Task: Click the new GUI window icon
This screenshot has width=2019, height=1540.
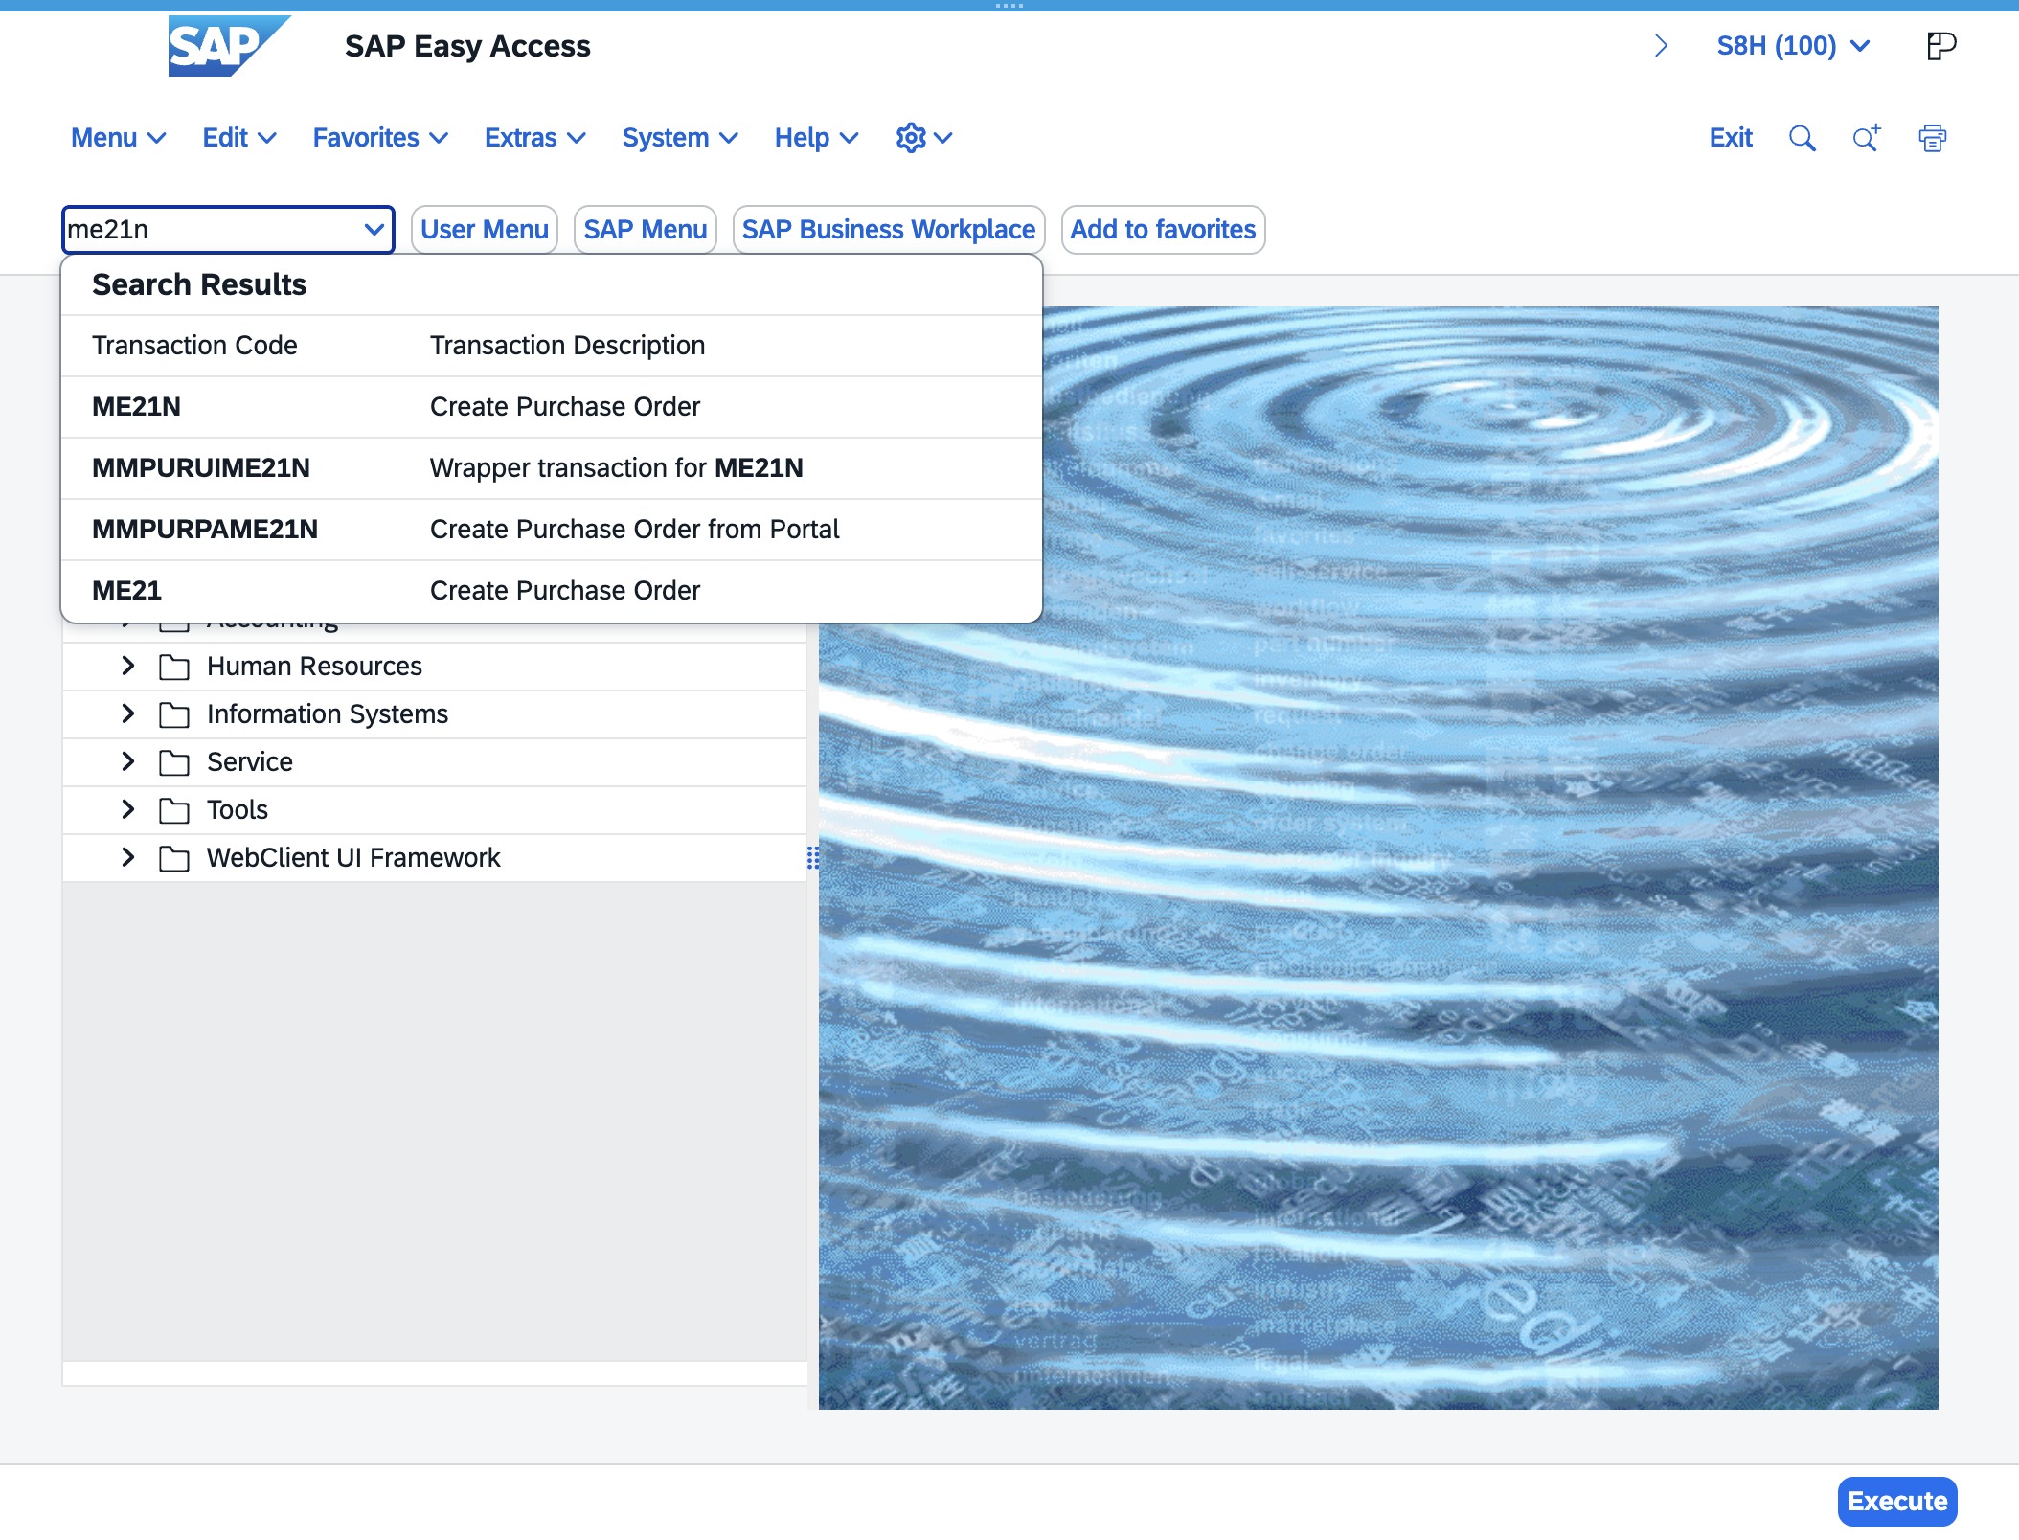Action: tap(1940, 46)
